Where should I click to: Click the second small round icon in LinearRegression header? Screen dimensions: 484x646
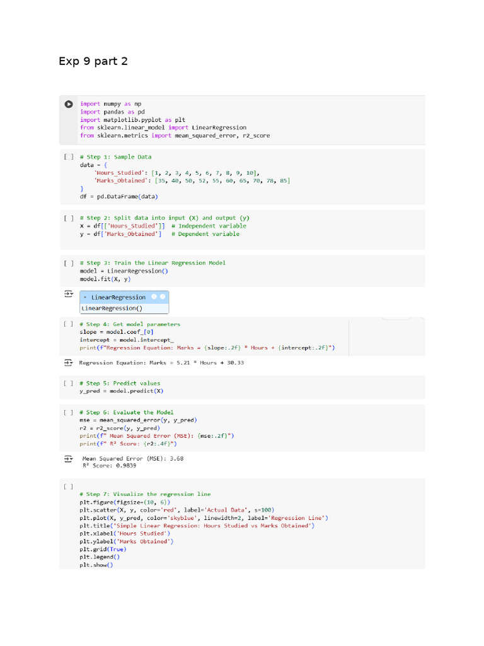163,297
